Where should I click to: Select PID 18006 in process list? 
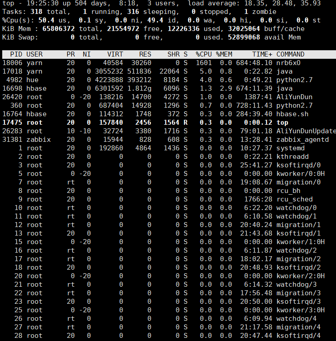coord(12,63)
